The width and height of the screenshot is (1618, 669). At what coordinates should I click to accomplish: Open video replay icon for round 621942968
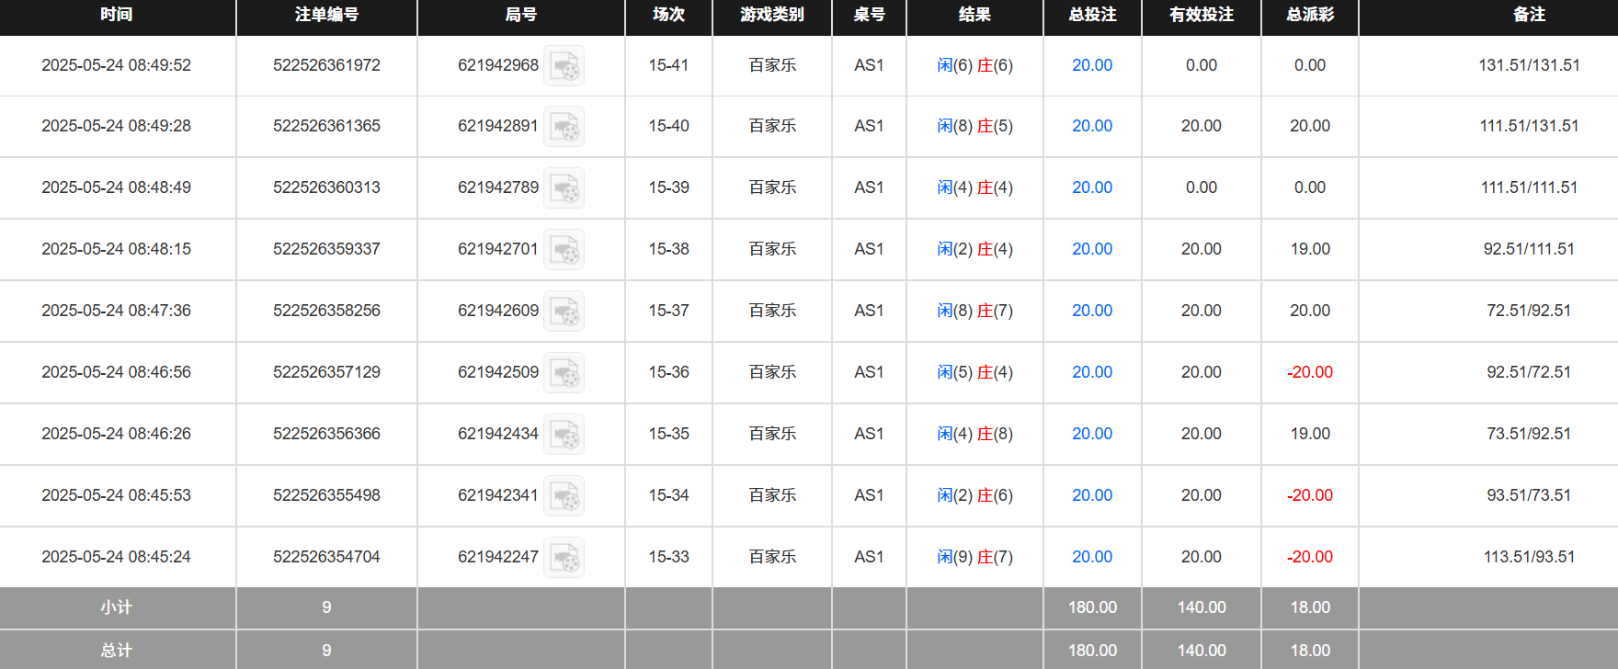(x=564, y=66)
